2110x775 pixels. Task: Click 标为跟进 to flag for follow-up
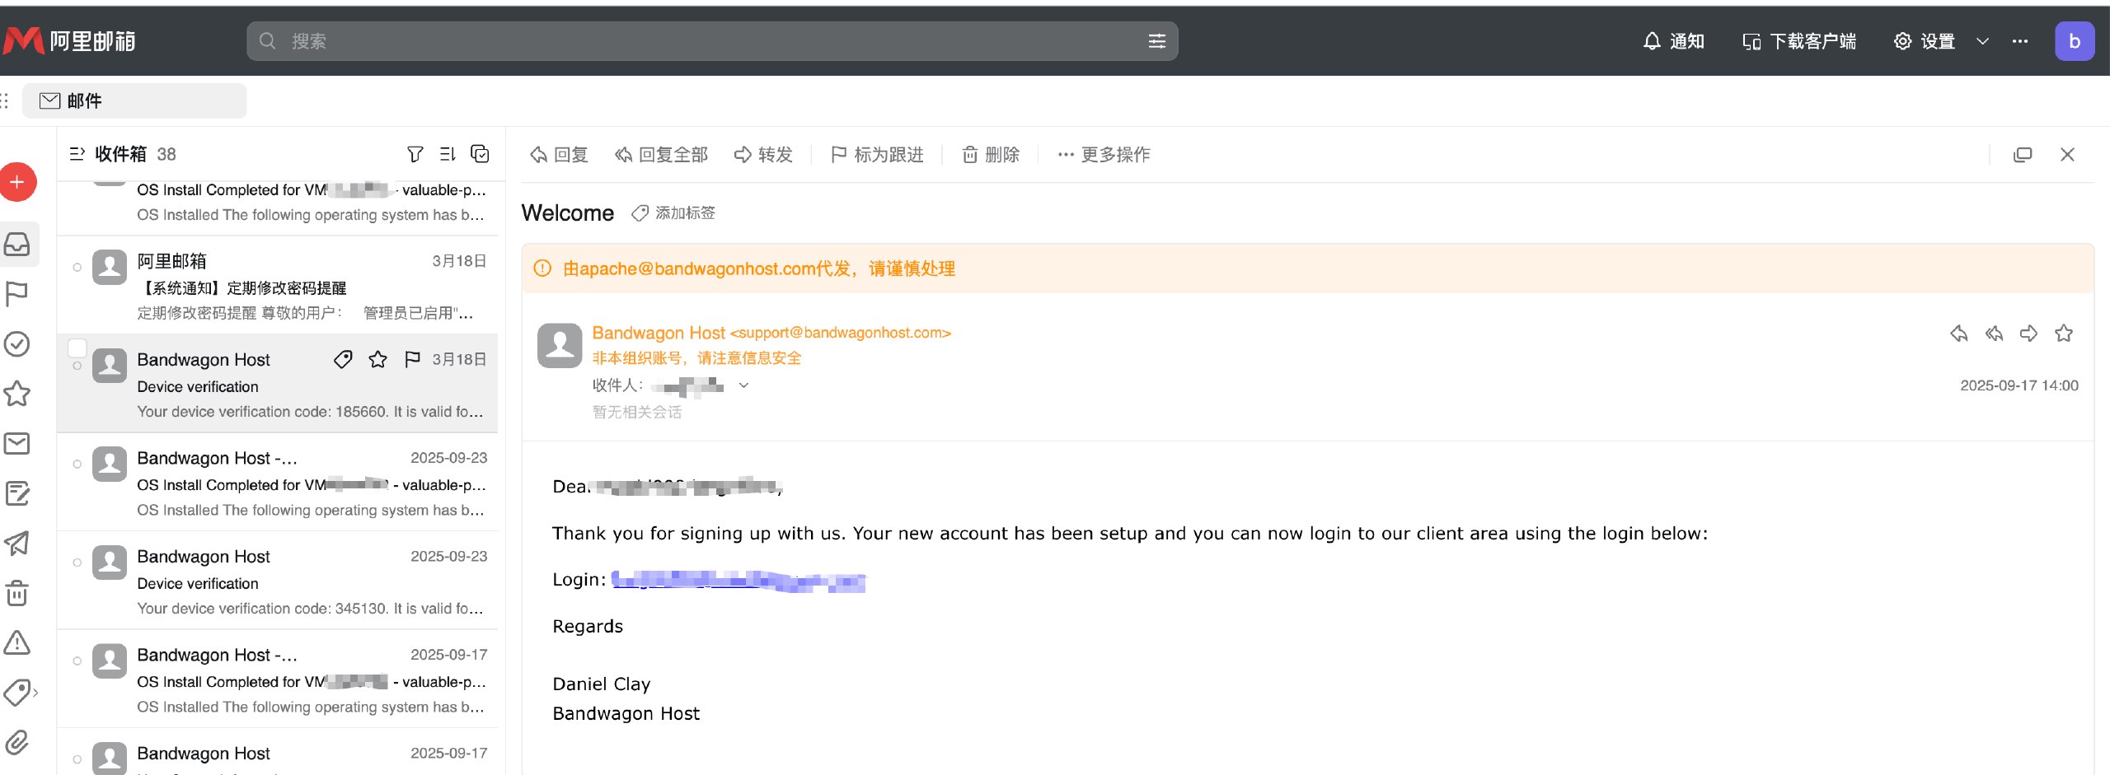[x=877, y=155]
